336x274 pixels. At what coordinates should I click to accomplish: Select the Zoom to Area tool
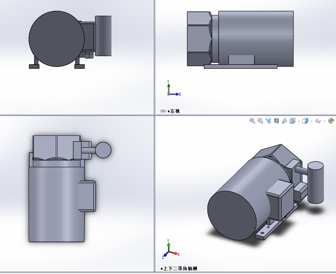click(260, 121)
